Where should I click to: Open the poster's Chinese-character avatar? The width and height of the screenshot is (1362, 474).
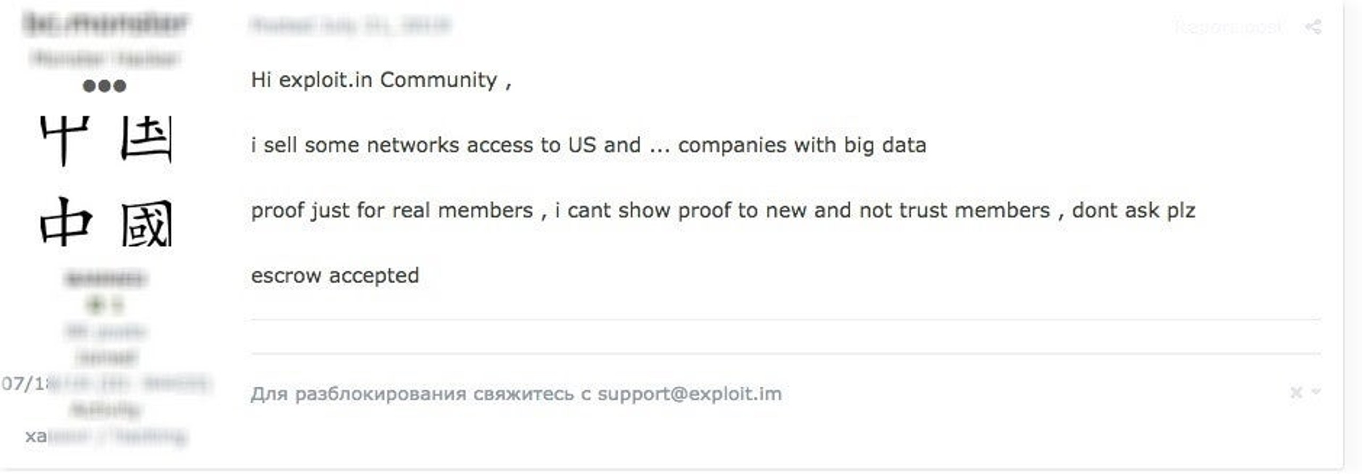106,181
